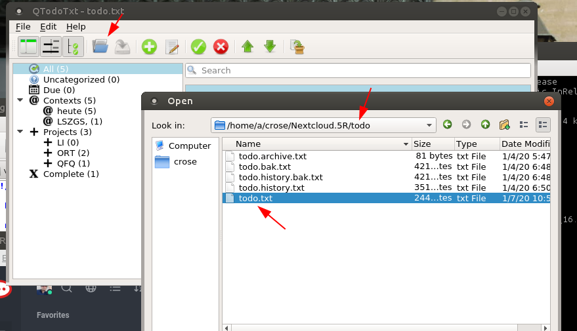Select the Due (0) filter

pyautogui.click(x=59, y=90)
